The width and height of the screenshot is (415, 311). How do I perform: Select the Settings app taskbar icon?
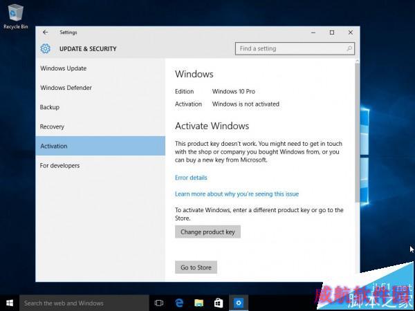pyautogui.click(x=239, y=303)
